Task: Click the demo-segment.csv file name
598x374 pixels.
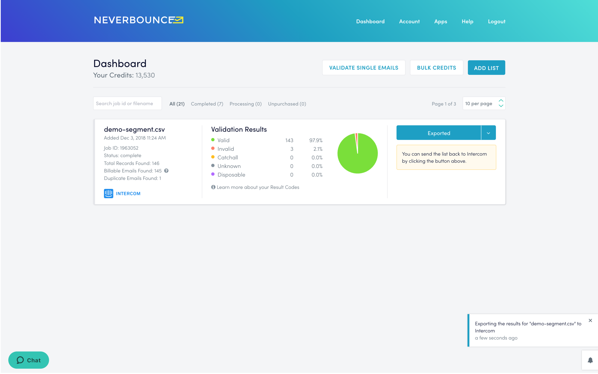Action: [x=134, y=129]
